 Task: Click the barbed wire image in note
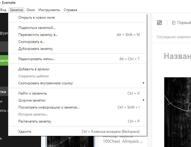pos(178,112)
